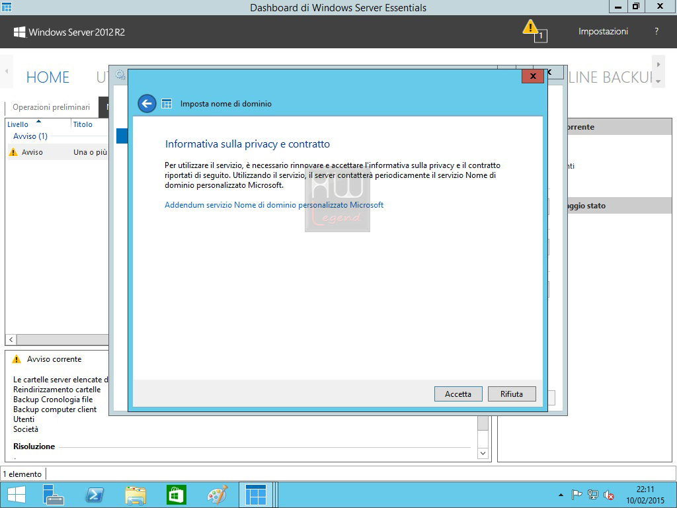Click the Windows logo in dashboard header
This screenshot has width=677, height=508.
[19, 32]
